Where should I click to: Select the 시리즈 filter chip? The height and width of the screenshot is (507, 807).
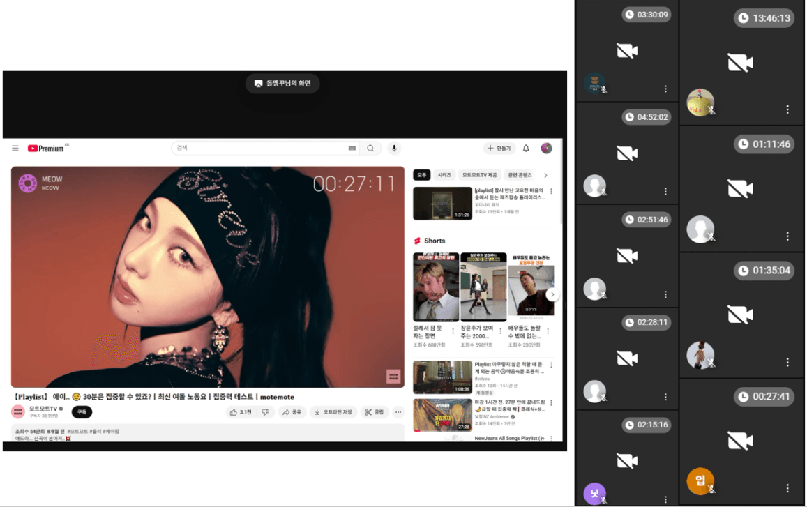click(444, 175)
